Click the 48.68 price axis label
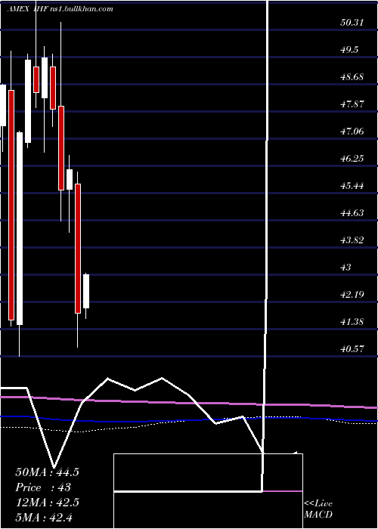 [352, 77]
